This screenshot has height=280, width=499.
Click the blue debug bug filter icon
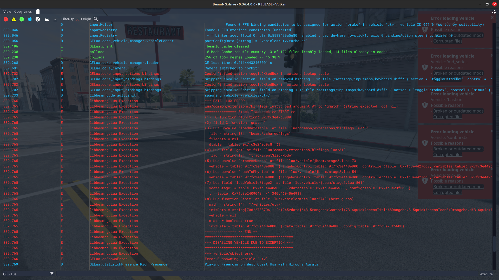pyautogui.click(x=30, y=19)
